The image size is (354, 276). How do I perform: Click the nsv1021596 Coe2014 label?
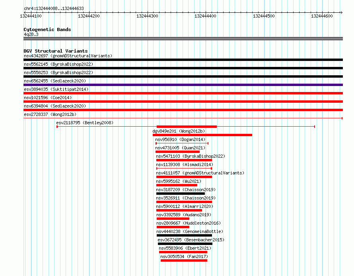click(x=48, y=98)
